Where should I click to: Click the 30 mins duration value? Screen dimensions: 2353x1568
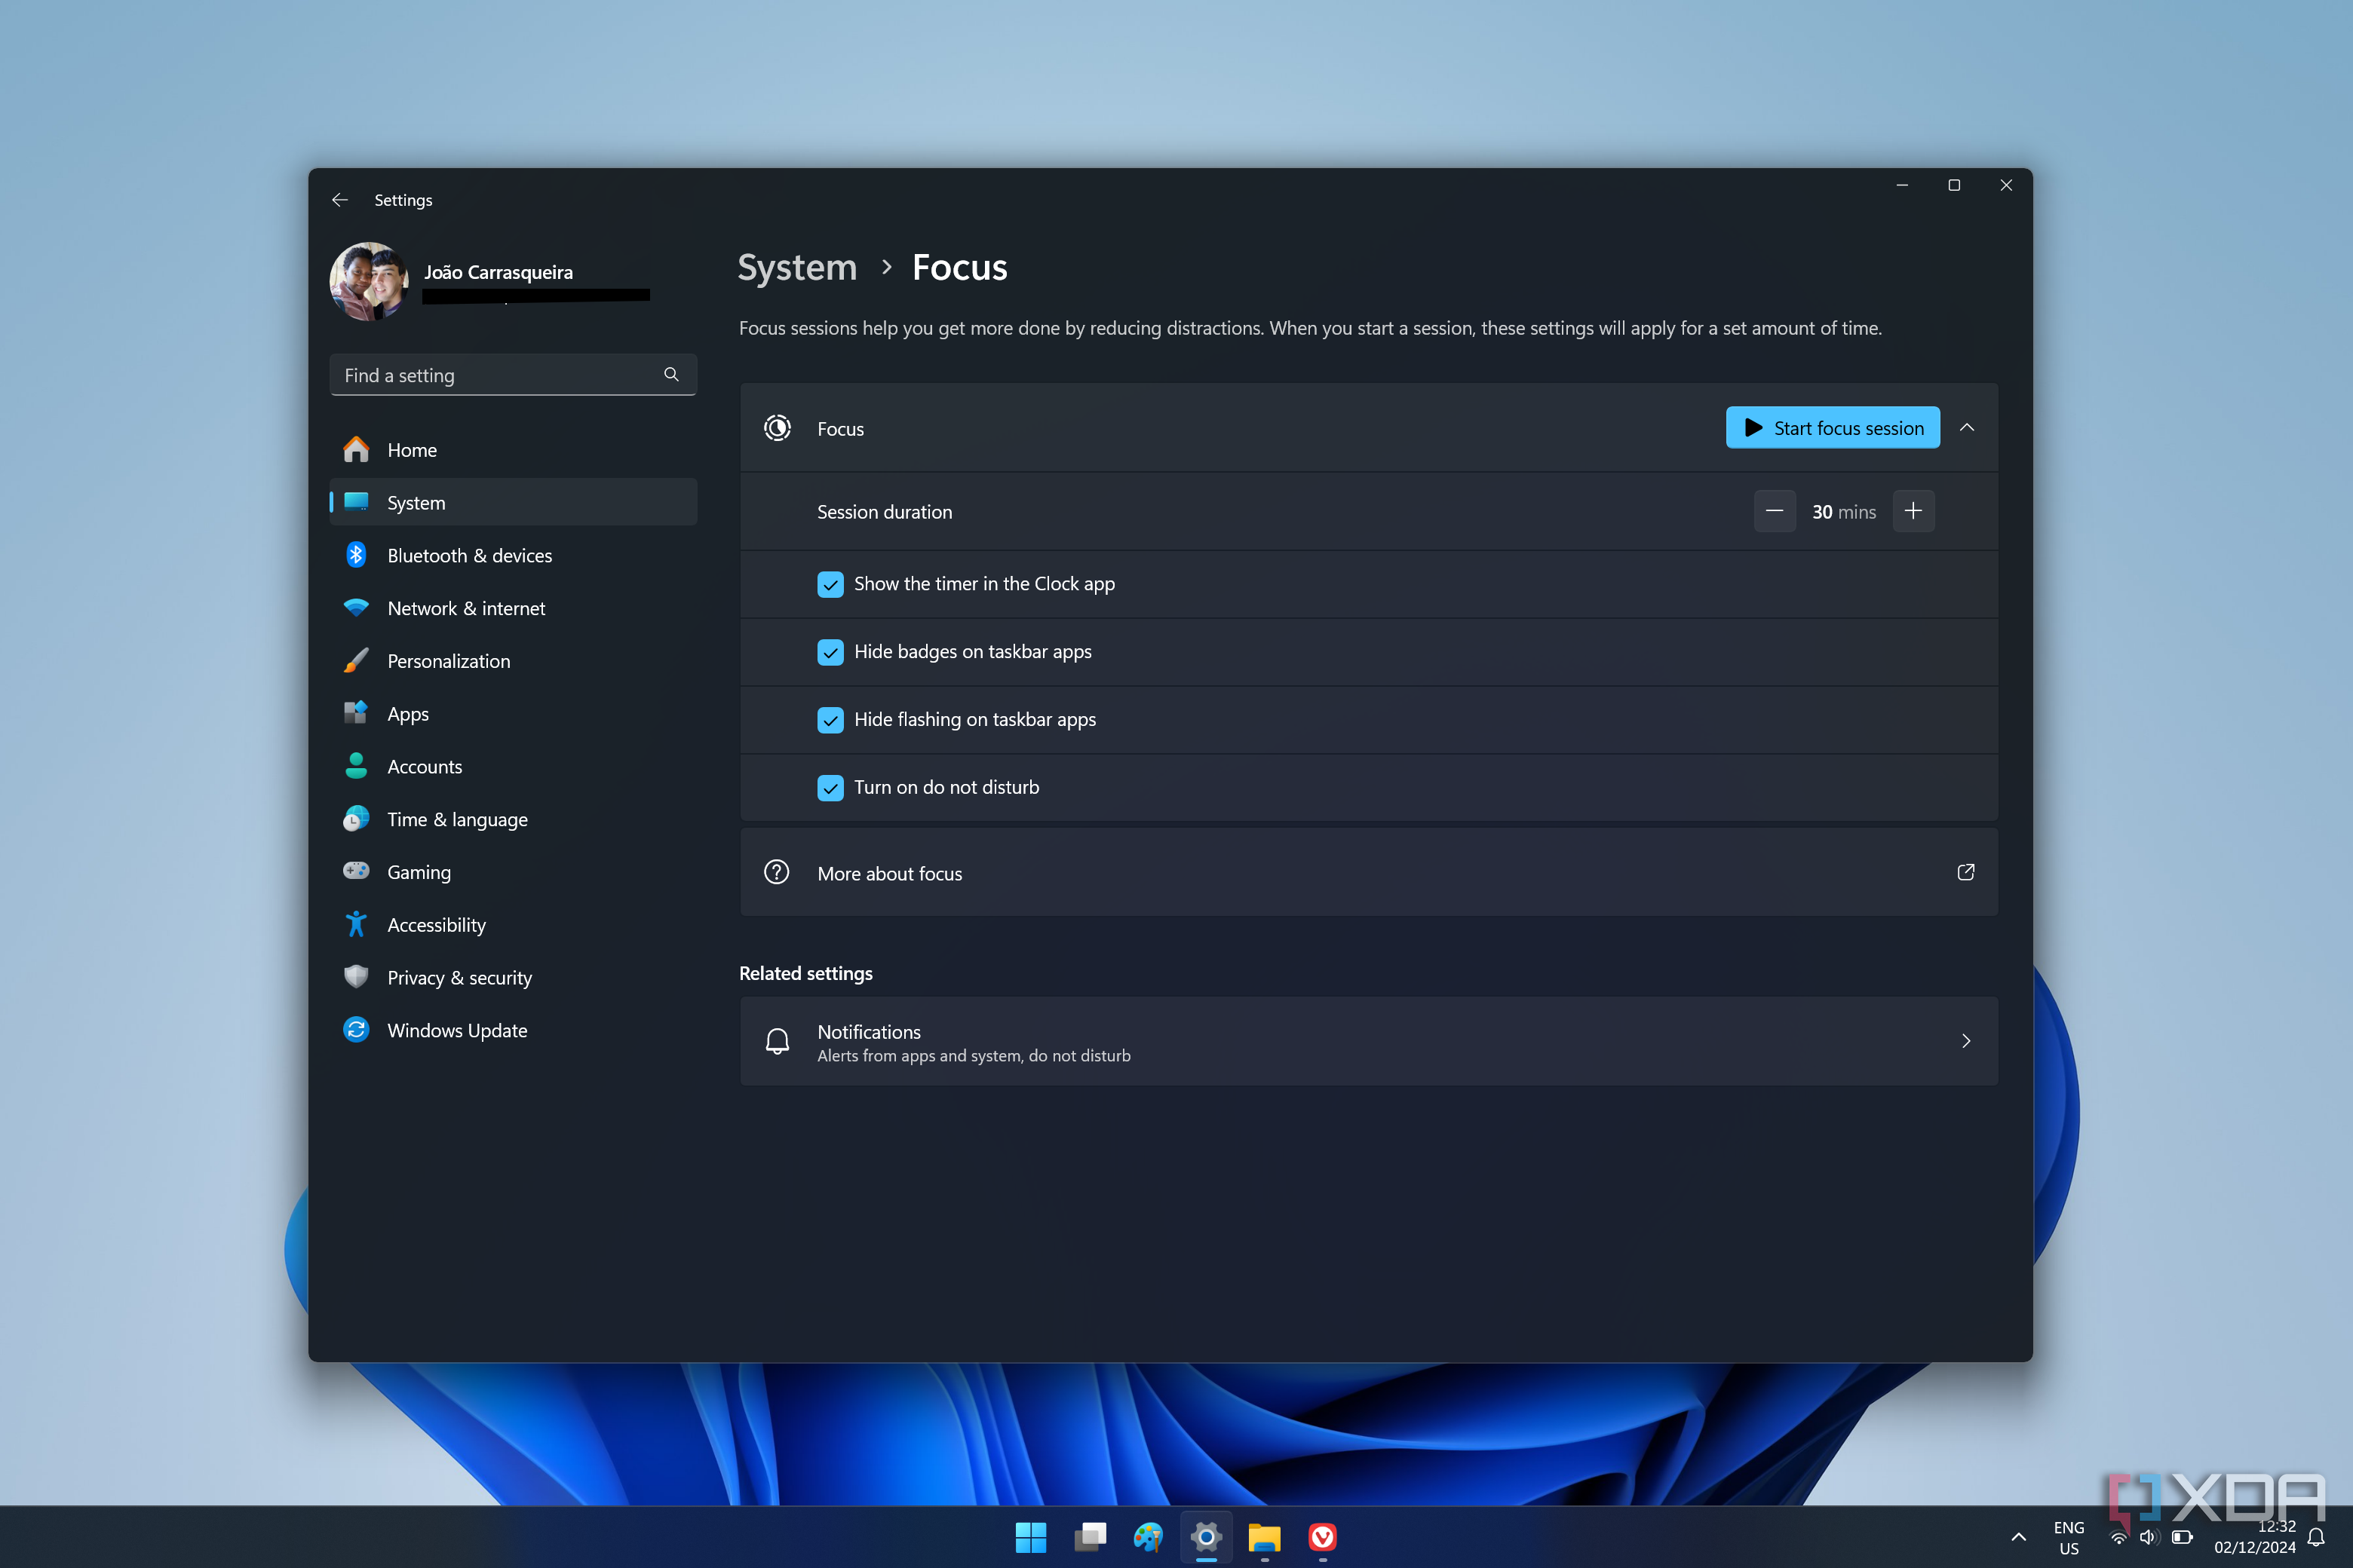point(1844,512)
